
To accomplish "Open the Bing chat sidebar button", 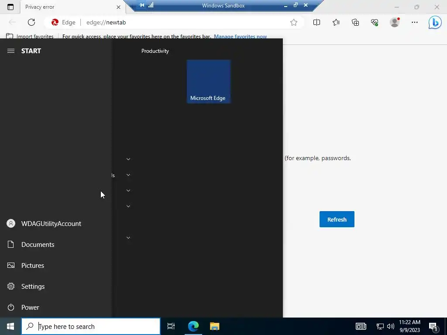I will coord(435,23).
